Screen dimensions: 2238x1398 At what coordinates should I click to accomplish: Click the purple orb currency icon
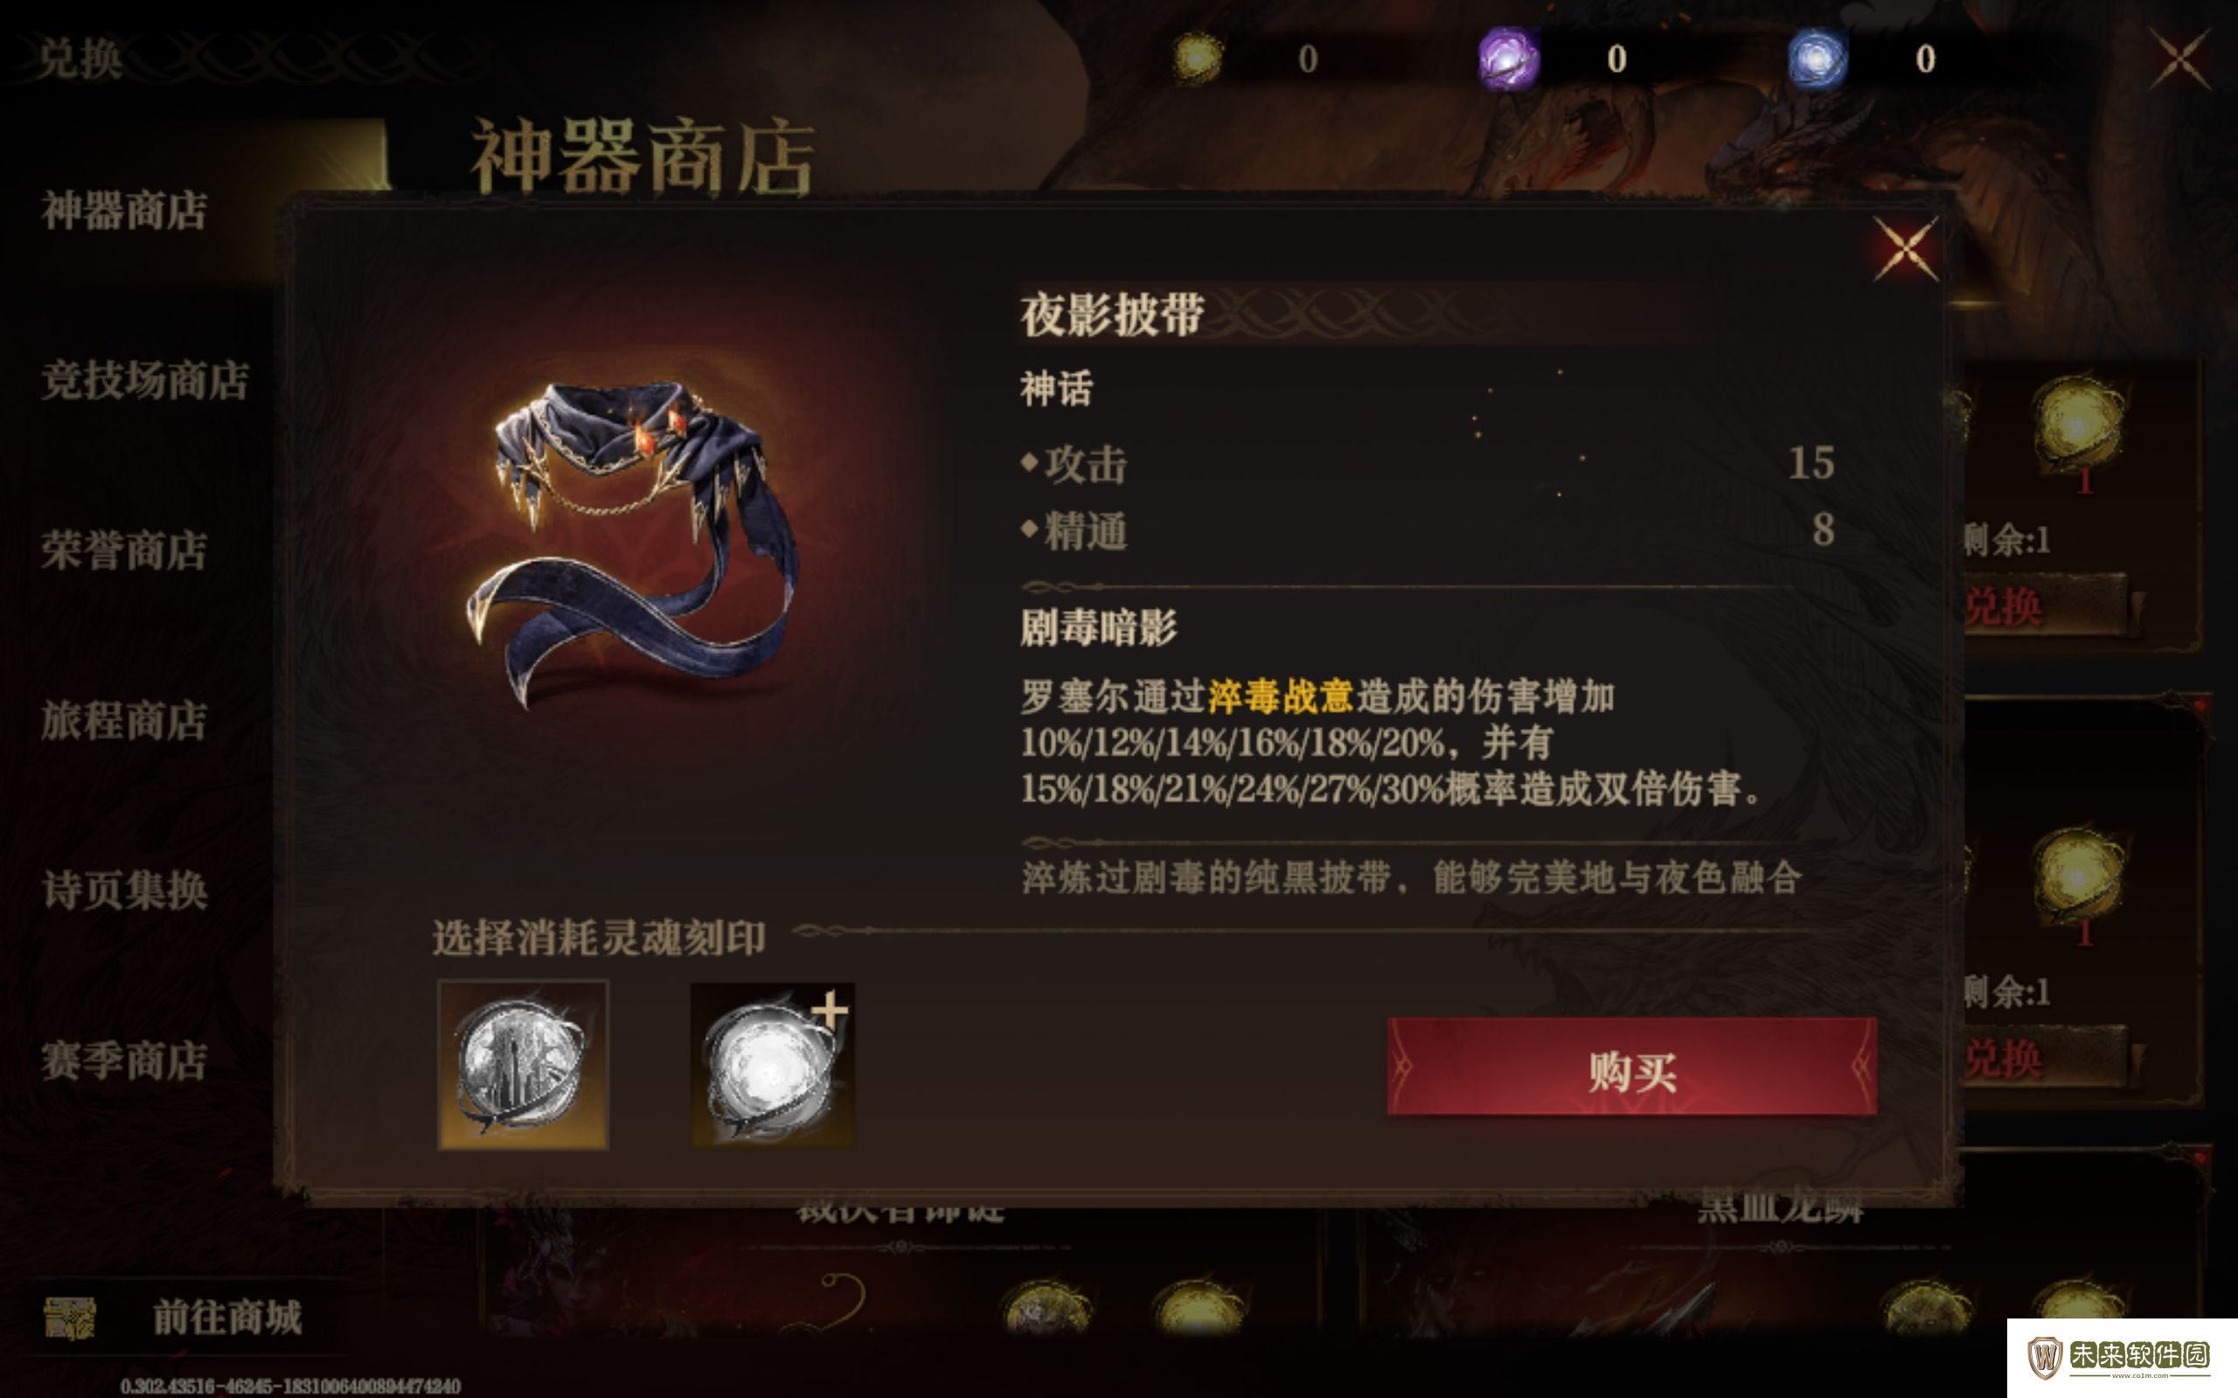click(1508, 59)
